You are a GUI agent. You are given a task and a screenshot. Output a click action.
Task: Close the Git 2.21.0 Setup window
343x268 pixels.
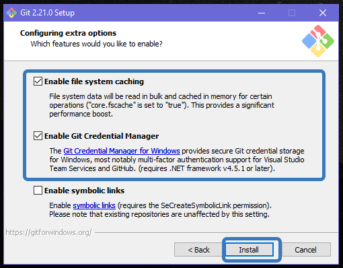pyautogui.click(x=323, y=13)
